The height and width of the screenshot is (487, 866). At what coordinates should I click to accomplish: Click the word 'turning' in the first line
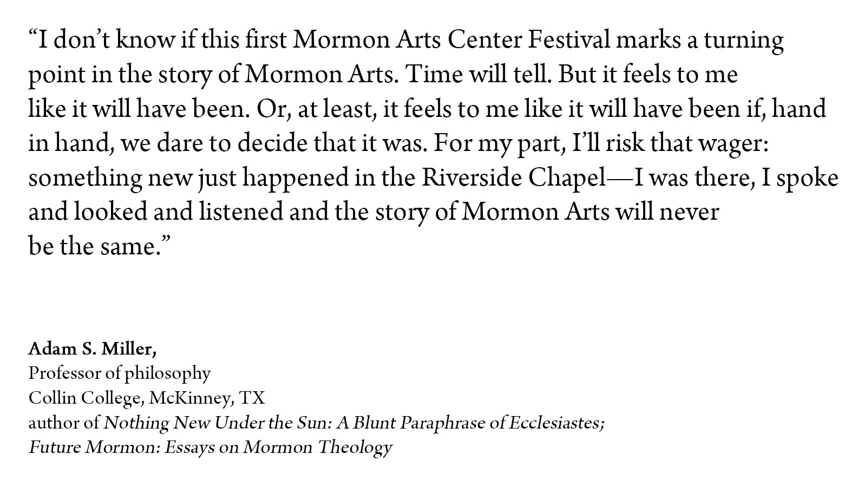tap(744, 41)
